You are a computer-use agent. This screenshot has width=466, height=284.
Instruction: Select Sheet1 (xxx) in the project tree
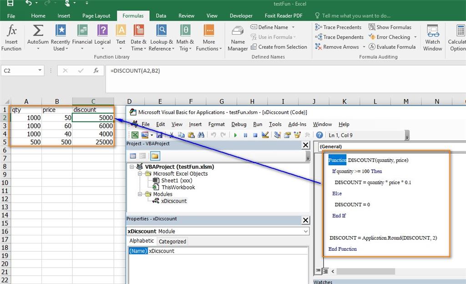click(177, 180)
